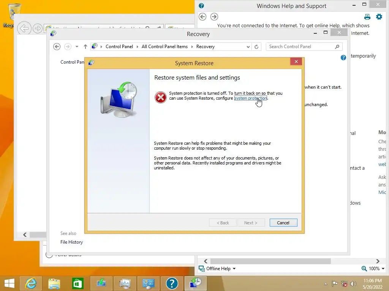Open Windows Store from taskbar
The height and width of the screenshot is (291, 389).
click(x=77, y=283)
